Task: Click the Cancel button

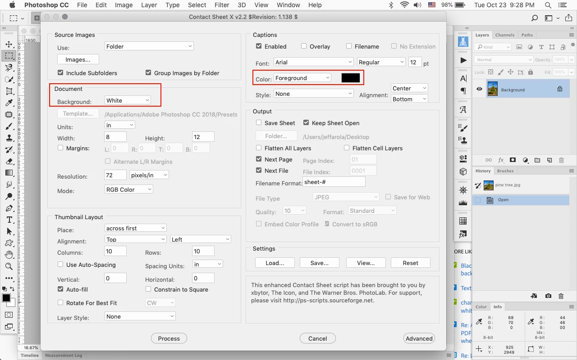Action: 318,338
